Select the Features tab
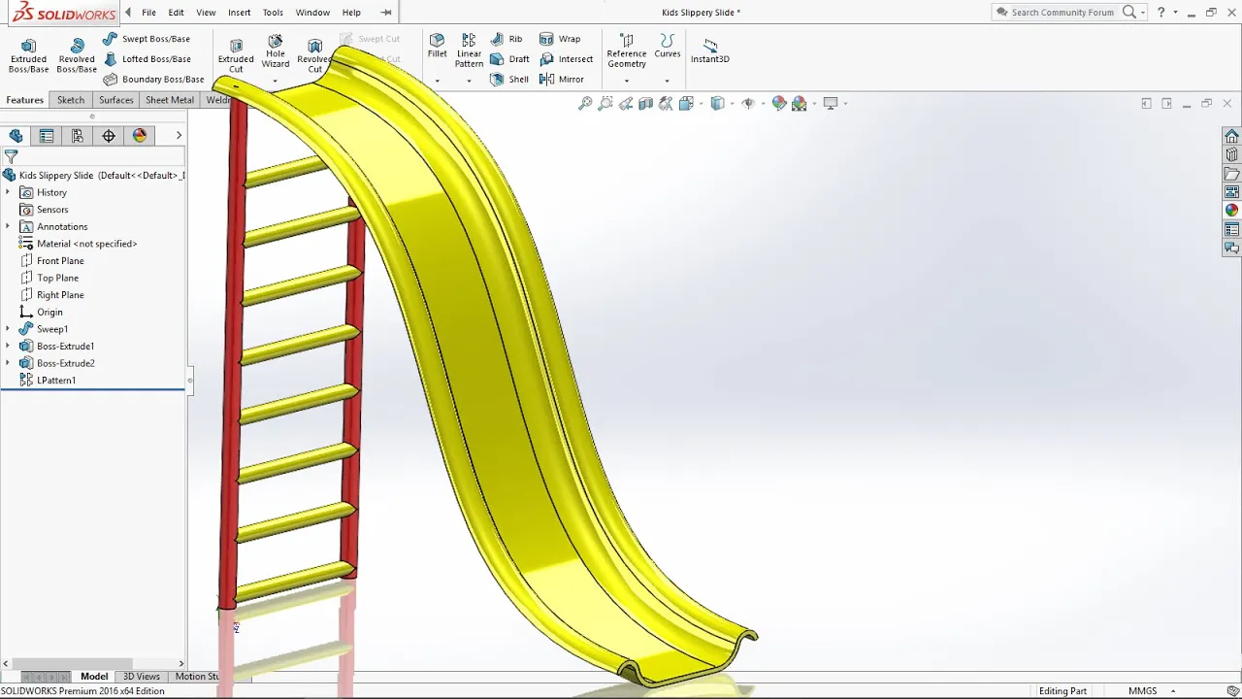 coord(25,100)
